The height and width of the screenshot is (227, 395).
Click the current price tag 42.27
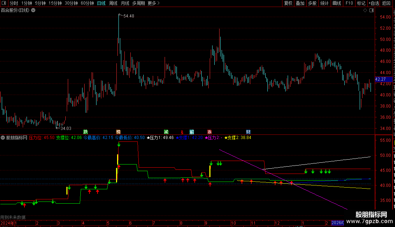[x=383, y=79]
